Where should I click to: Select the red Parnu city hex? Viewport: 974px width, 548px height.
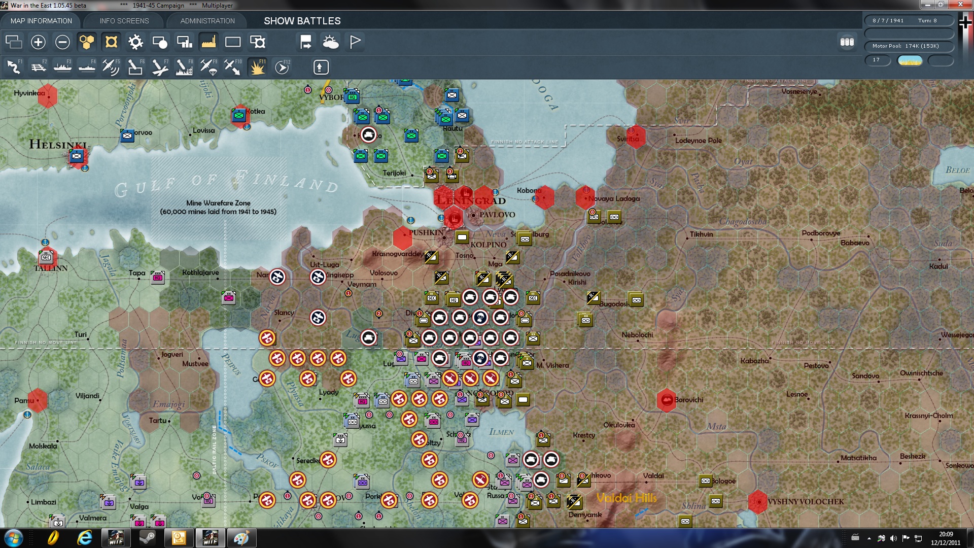pos(38,400)
